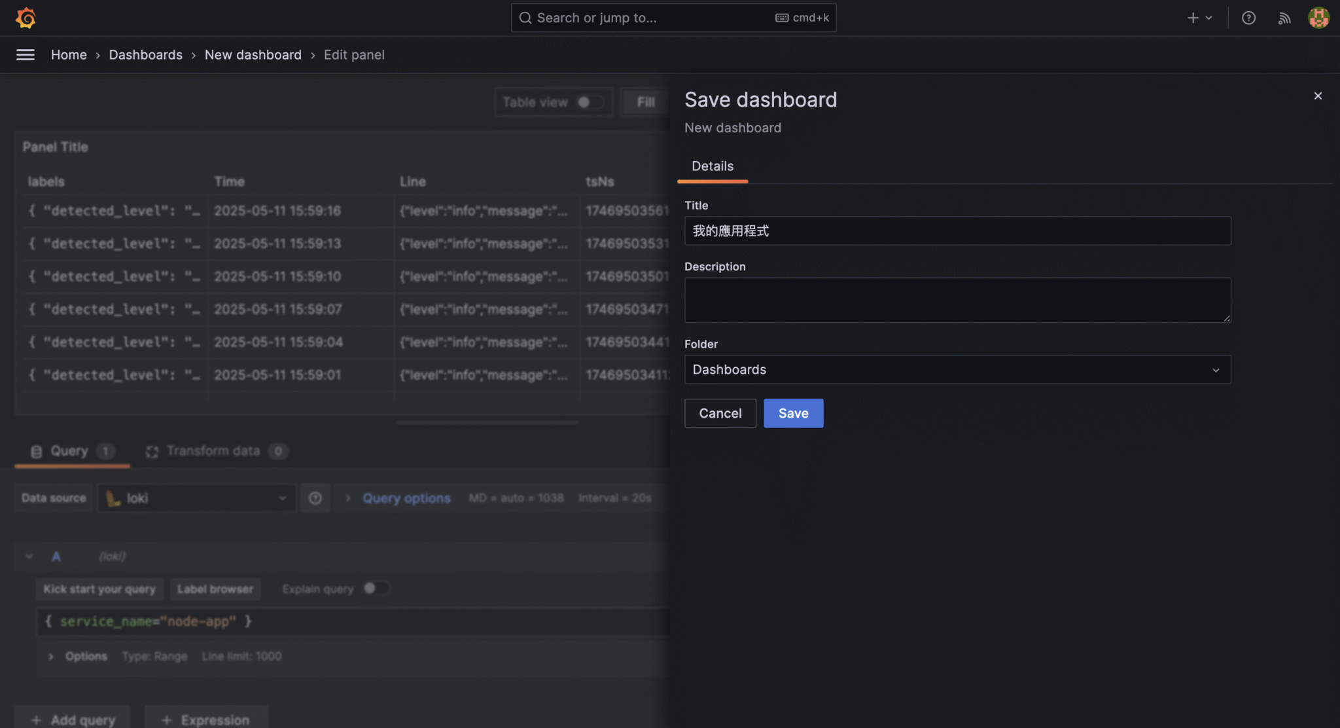Click the Transform data swap icon
1340x728 pixels.
(152, 451)
